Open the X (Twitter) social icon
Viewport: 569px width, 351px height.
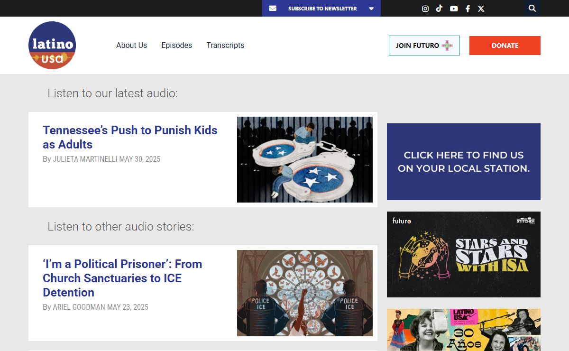[481, 9]
